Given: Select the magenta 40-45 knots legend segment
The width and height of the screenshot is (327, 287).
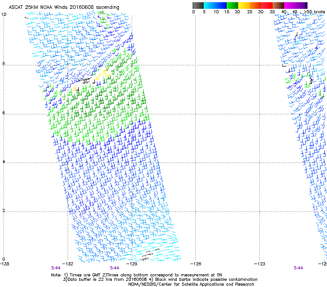Looking at the screenshot, I should pos(290,5).
